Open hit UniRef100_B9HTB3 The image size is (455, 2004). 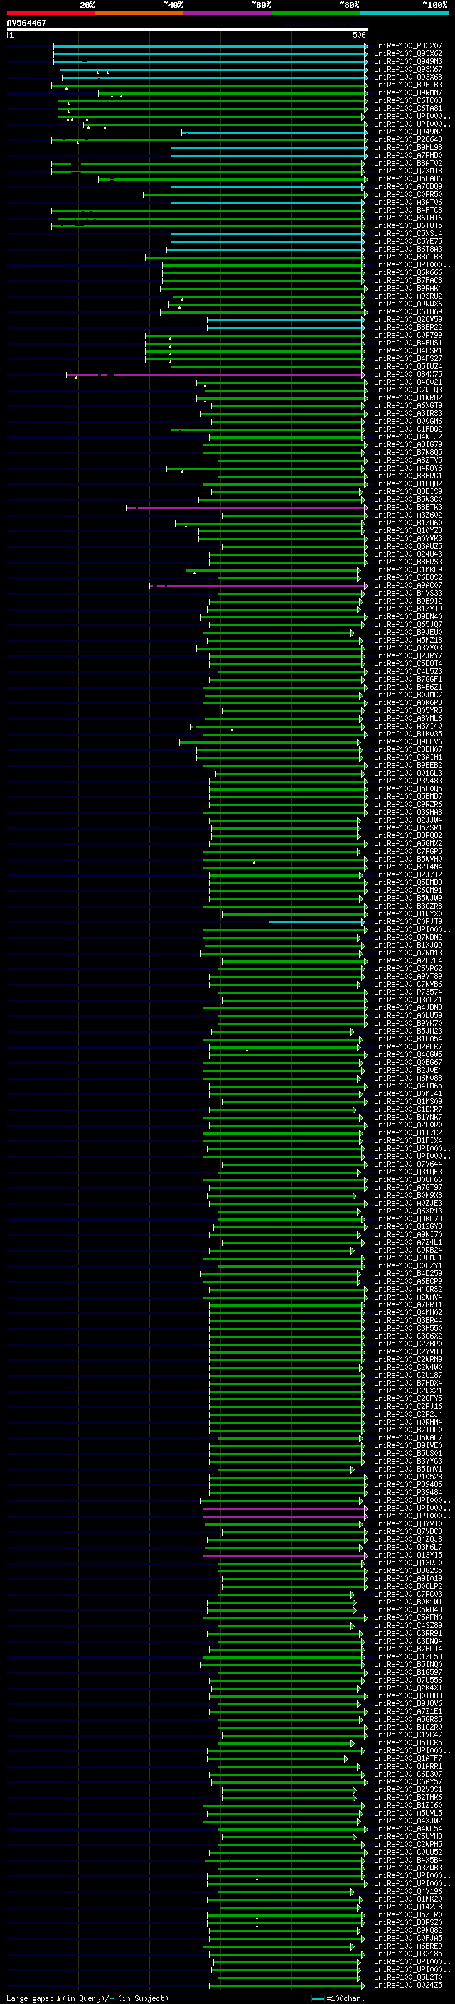coord(408,85)
